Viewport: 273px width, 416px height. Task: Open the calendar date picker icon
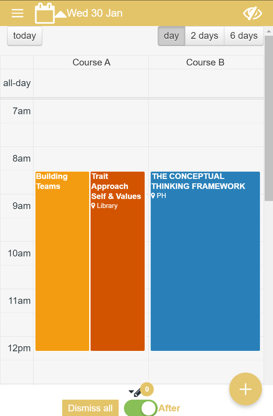[x=45, y=13]
